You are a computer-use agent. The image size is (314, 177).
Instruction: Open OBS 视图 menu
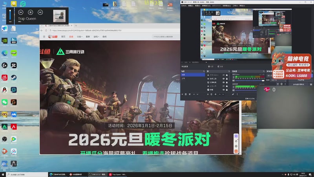pyautogui.click(x=197, y=6)
